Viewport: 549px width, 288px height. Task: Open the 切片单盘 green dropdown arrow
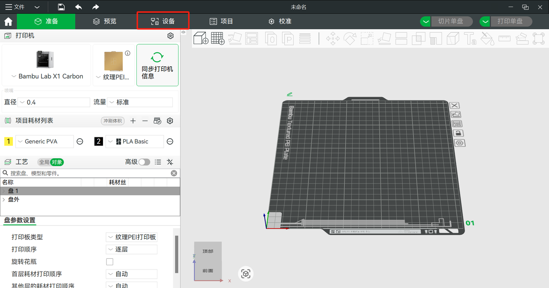(425, 21)
